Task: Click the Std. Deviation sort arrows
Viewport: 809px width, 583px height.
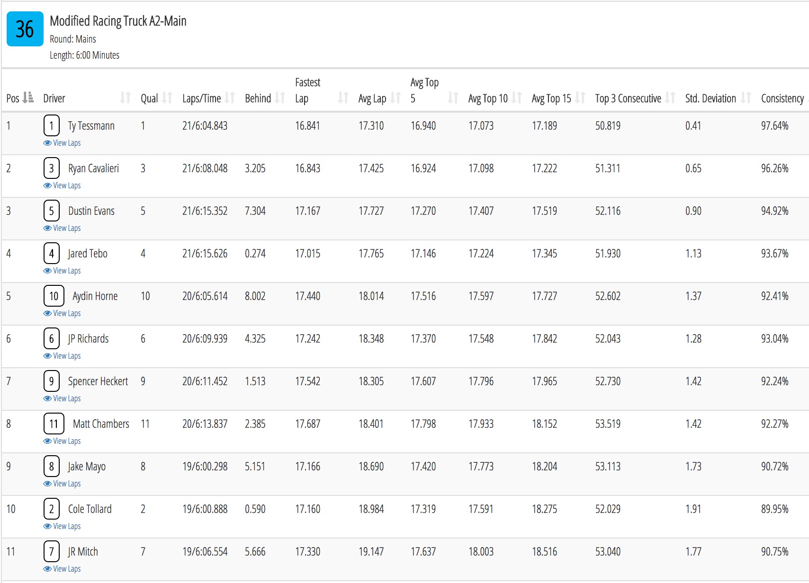Action: pyautogui.click(x=746, y=98)
